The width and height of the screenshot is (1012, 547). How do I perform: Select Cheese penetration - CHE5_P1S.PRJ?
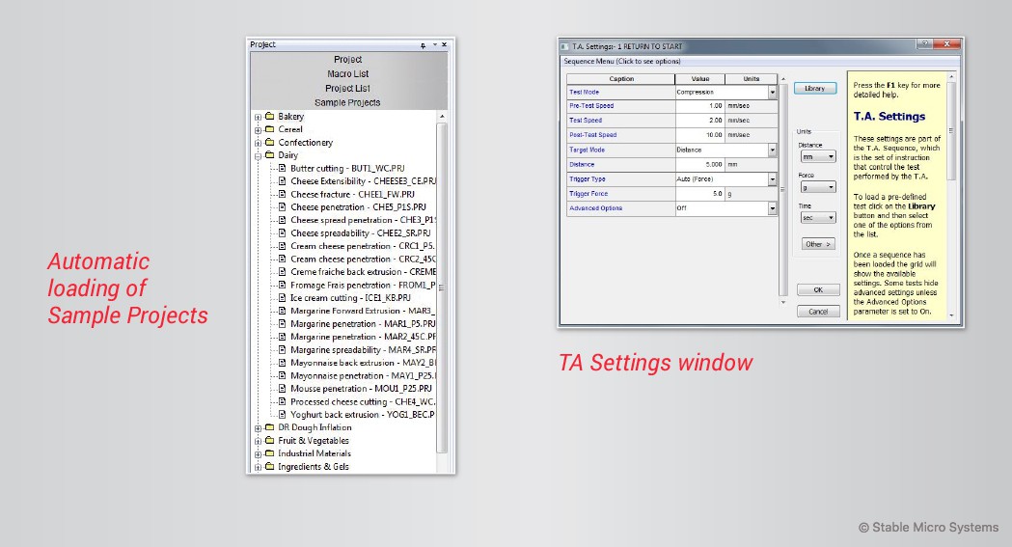[358, 207]
